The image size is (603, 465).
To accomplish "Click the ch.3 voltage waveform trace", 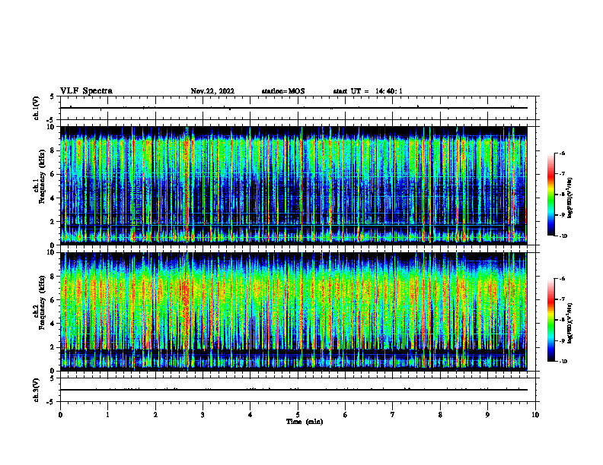I will 294,390.
